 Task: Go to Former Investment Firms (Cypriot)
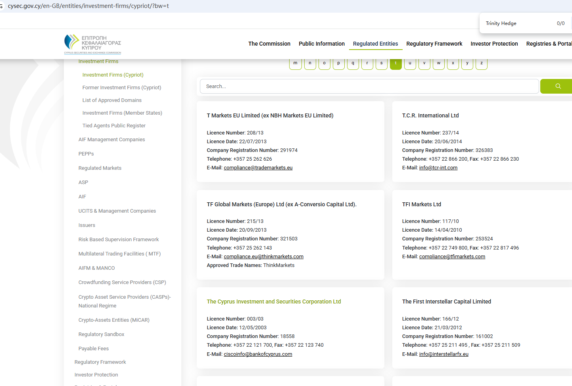click(x=121, y=88)
